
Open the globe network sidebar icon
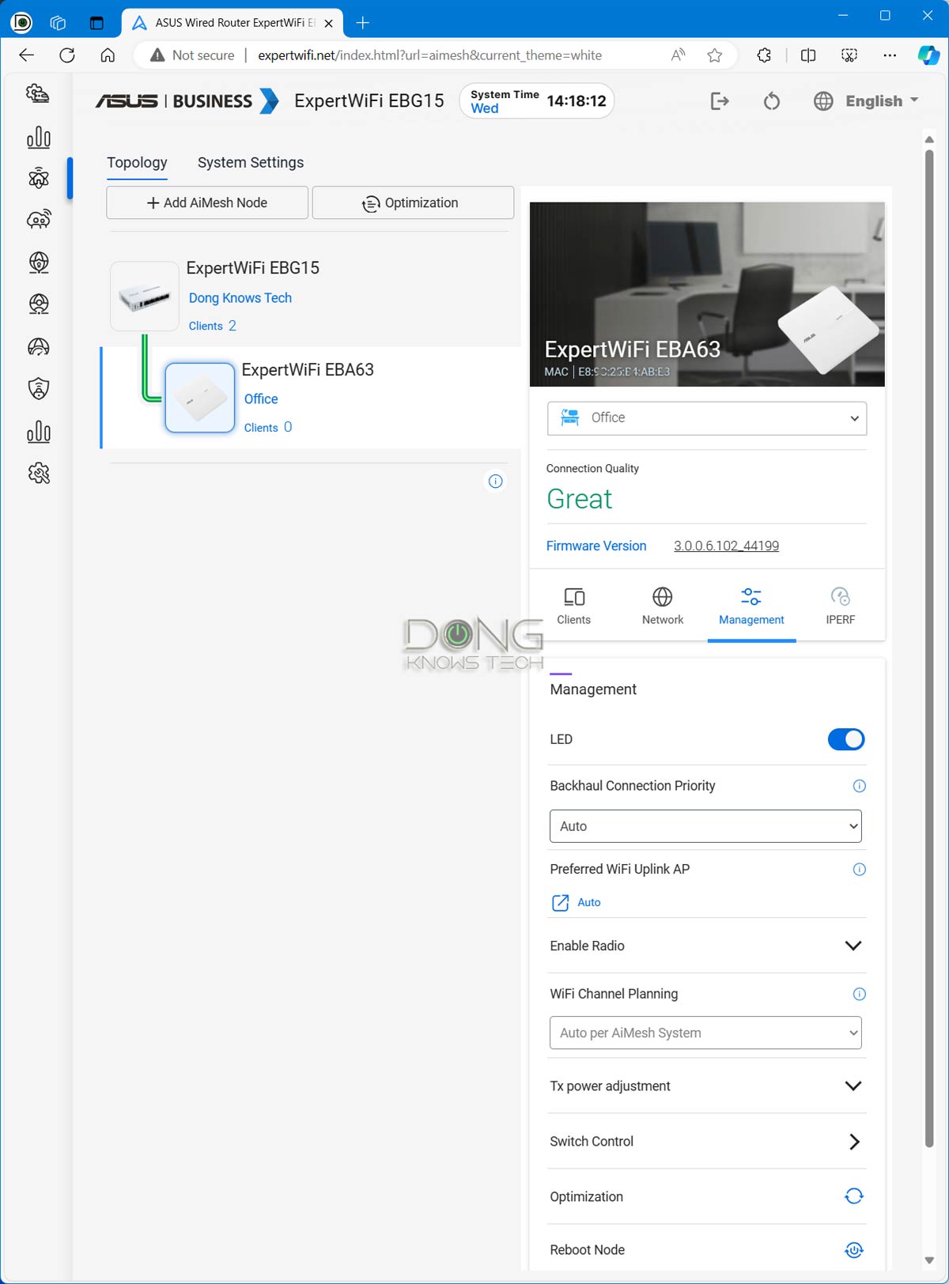coord(38,262)
